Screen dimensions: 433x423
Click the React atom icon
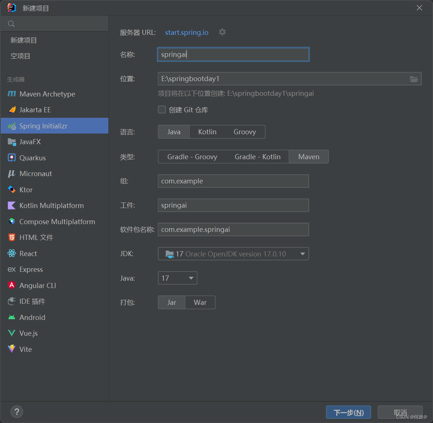pyautogui.click(x=12, y=253)
